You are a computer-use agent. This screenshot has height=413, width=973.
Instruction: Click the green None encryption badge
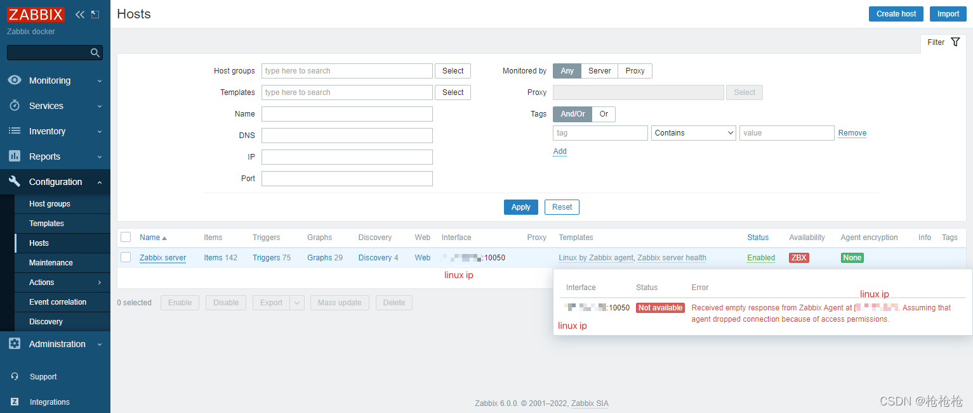[852, 258]
